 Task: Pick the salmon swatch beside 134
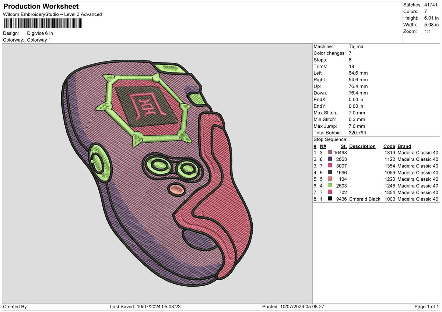tap(330, 179)
